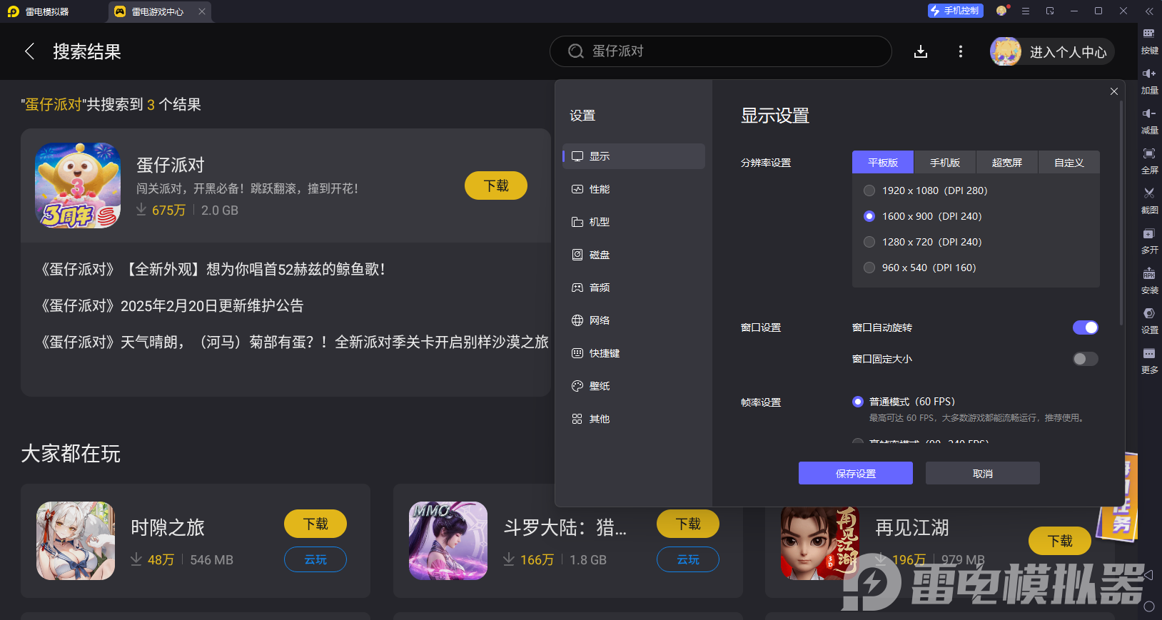This screenshot has height=620, width=1162.
Task: Open 设置 from the right sidebar
Action: point(1149,320)
